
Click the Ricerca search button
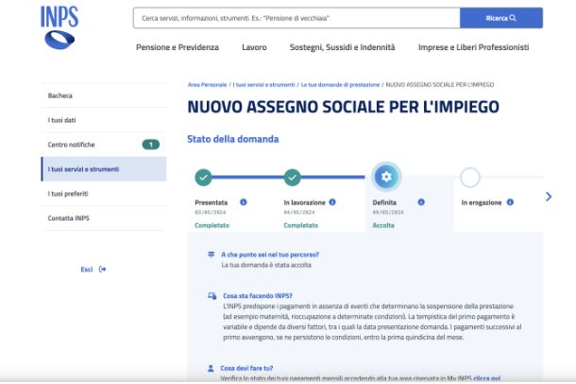point(501,18)
